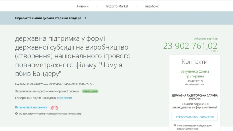Click question icon beside Держаудитслужбу hint
The height and width of the screenshot is (131, 233).
[x=175, y=125]
